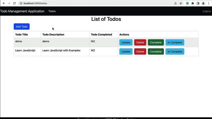Click the Add Todo button
This screenshot has height=119, width=212.
(x=22, y=26)
